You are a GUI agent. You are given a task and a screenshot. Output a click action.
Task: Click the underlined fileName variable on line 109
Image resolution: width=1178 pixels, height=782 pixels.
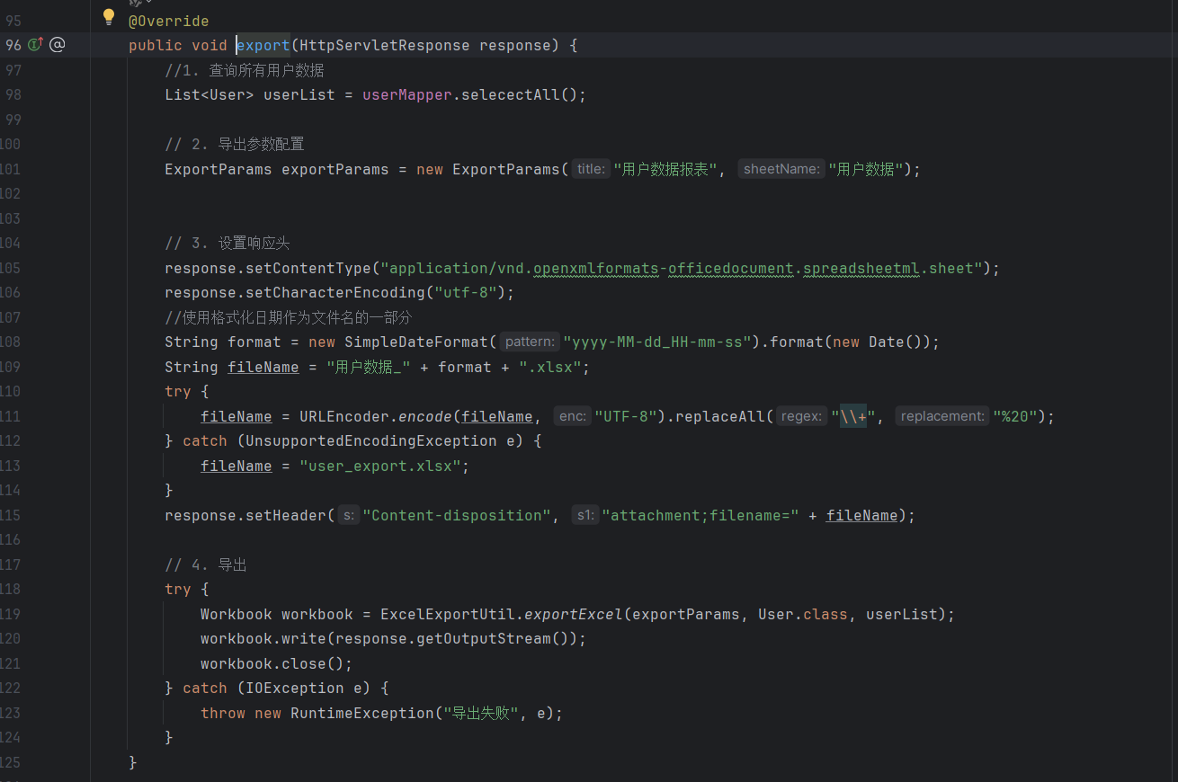point(263,367)
